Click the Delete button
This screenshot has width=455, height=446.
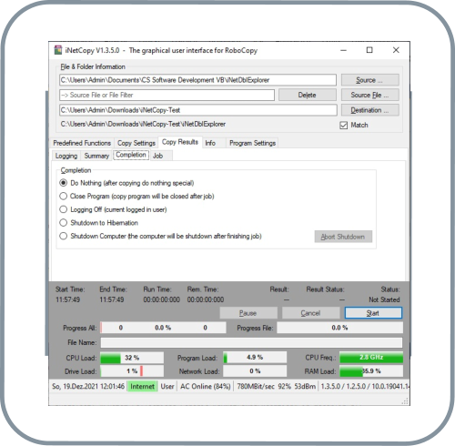(x=308, y=95)
